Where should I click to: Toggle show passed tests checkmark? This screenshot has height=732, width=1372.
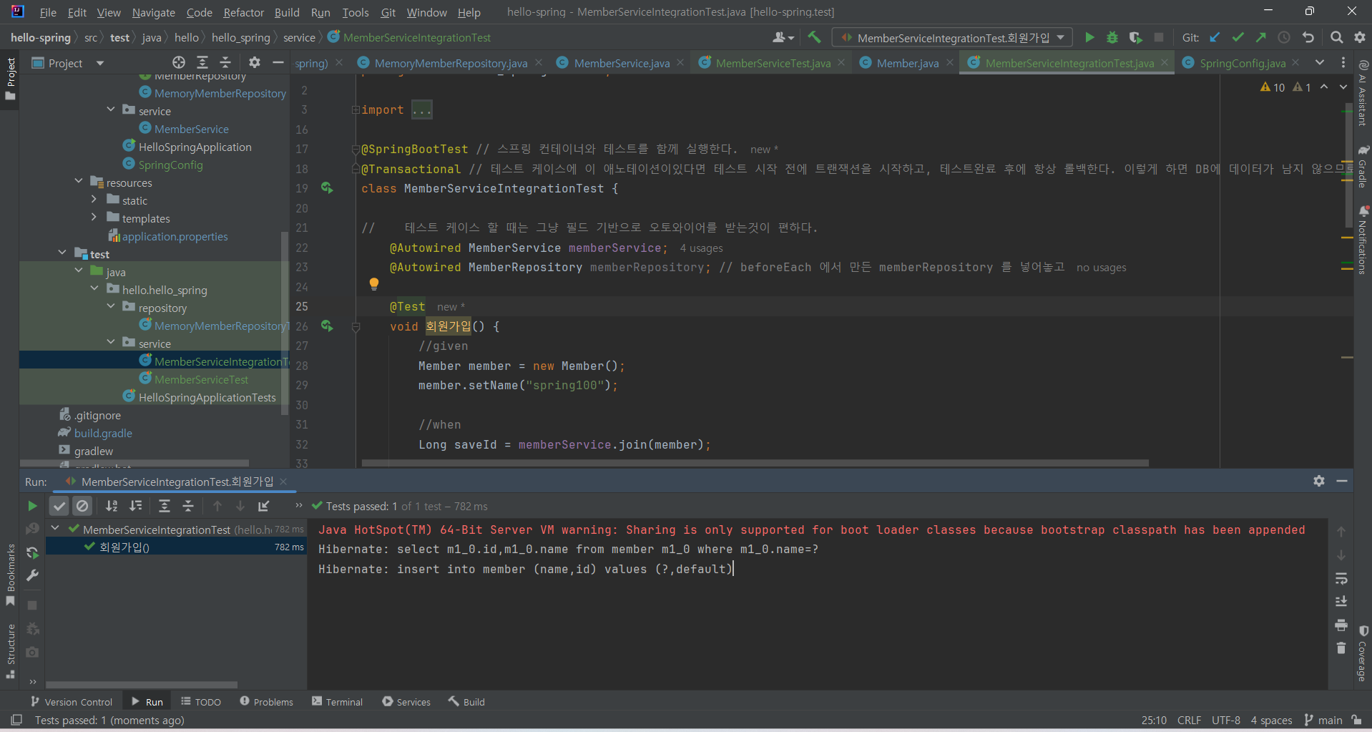pyautogui.click(x=59, y=506)
